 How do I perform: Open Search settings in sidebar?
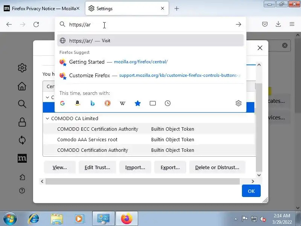point(22,104)
